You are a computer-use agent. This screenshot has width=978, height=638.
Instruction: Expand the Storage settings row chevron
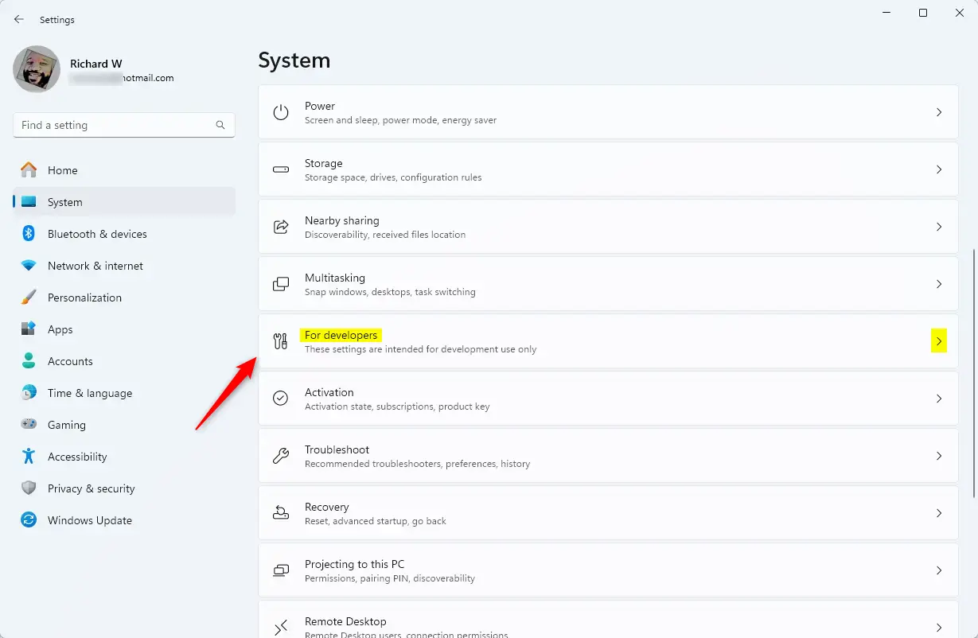click(939, 169)
